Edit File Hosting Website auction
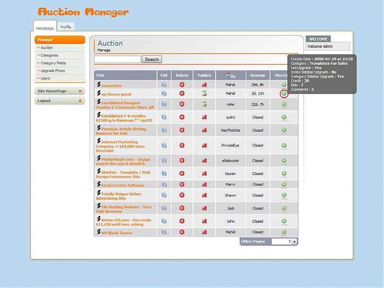 click(164, 208)
